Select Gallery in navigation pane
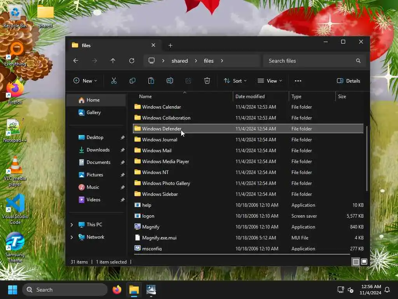398x299 pixels. click(96, 113)
